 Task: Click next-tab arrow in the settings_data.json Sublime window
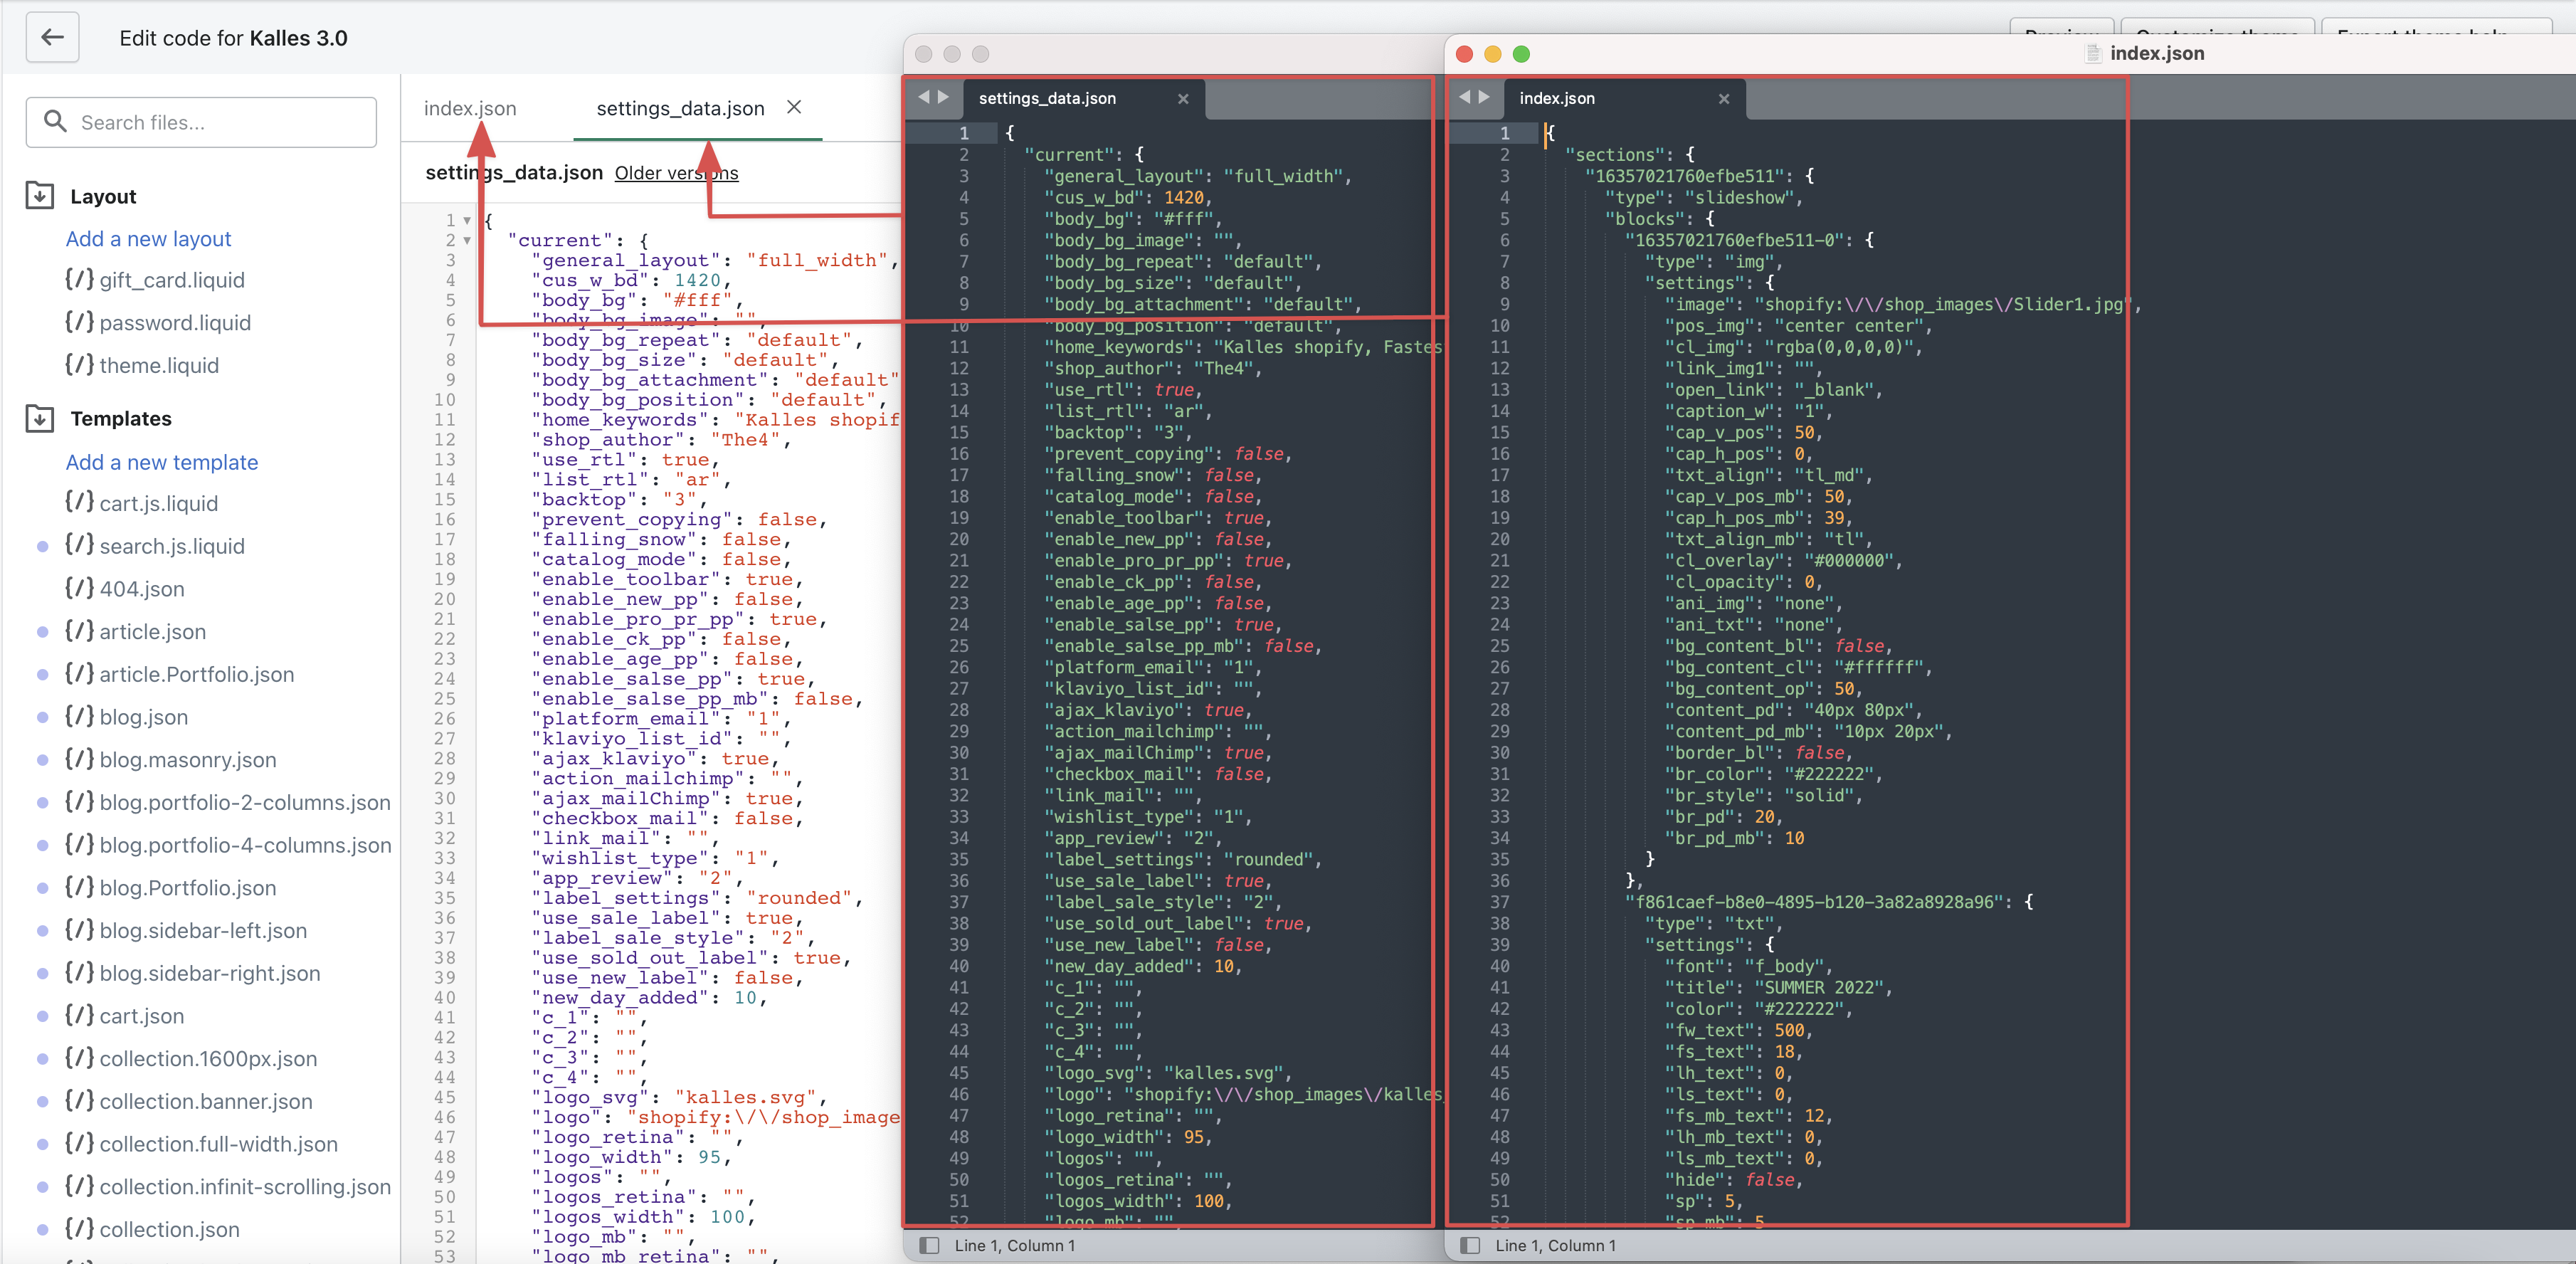click(943, 97)
